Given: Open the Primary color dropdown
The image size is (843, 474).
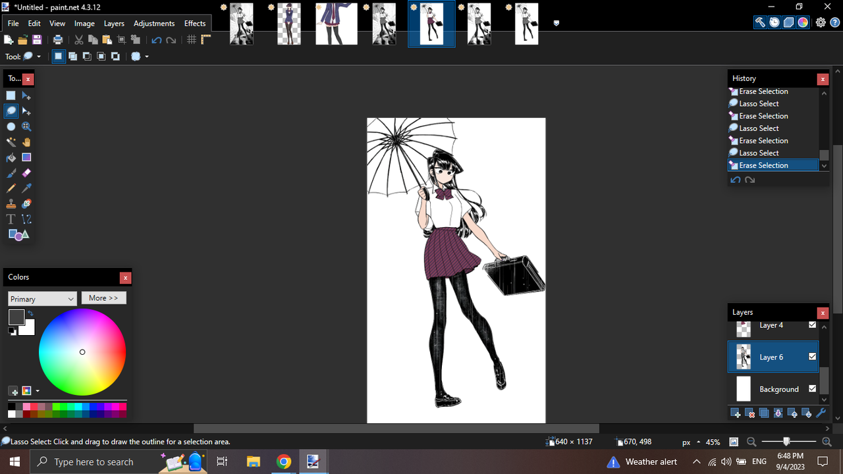Looking at the screenshot, I should [42, 298].
